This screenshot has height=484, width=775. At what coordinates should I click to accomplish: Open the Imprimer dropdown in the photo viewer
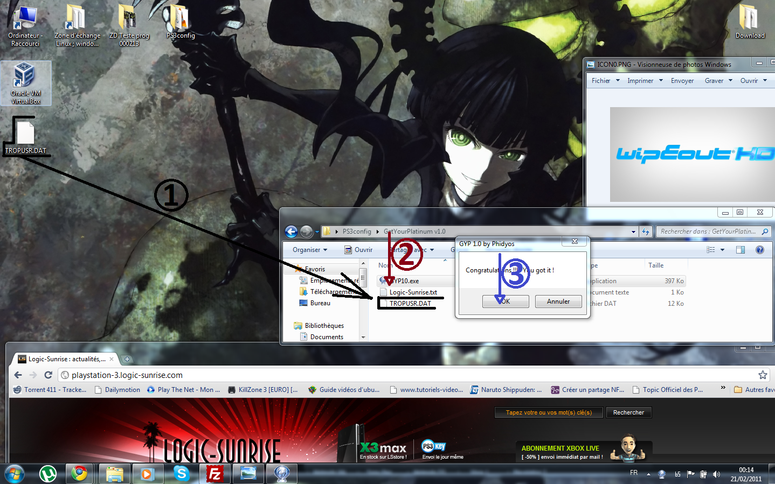click(x=645, y=81)
